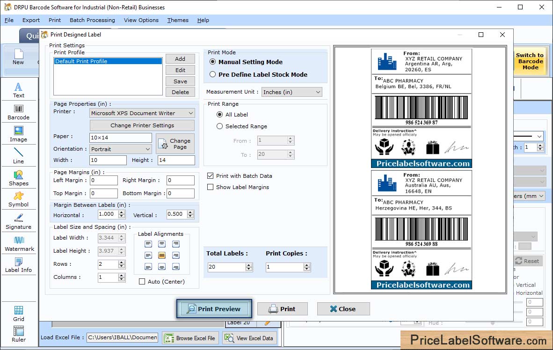Toggle the Ruler tool

pyautogui.click(x=18, y=334)
